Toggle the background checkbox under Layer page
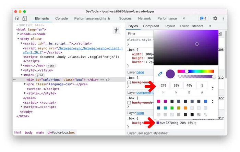Image resolution: width=240 pixels, height=152 pixels. click(129, 83)
